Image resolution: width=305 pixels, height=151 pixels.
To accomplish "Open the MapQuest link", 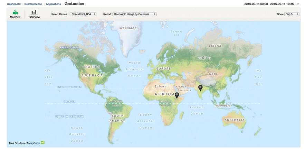I will tap(35, 143).
